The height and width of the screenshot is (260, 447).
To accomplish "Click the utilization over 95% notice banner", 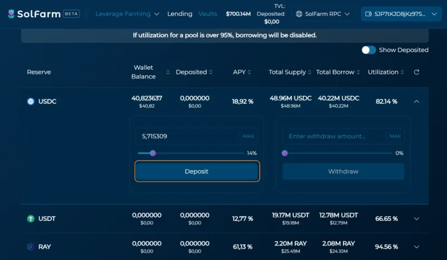I will pos(225,35).
